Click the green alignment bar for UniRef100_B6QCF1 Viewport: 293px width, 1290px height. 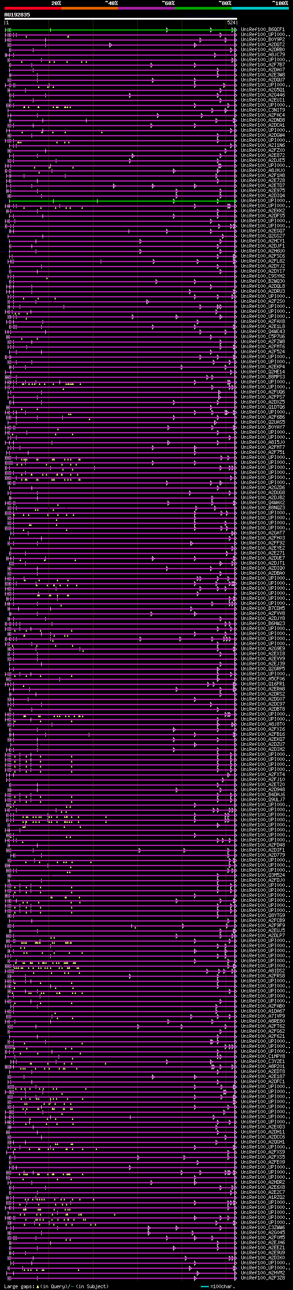point(121,30)
